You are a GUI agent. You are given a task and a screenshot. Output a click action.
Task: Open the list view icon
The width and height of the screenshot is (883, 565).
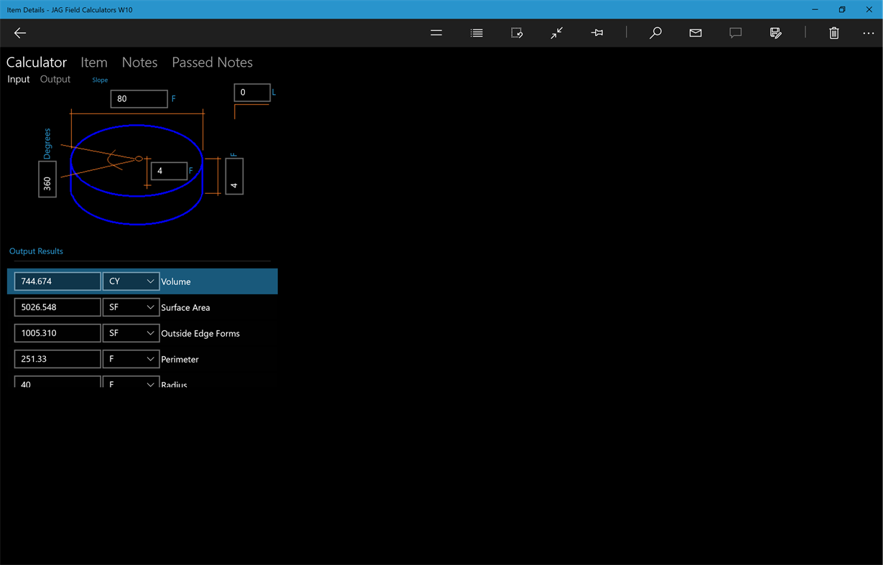(476, 32)
